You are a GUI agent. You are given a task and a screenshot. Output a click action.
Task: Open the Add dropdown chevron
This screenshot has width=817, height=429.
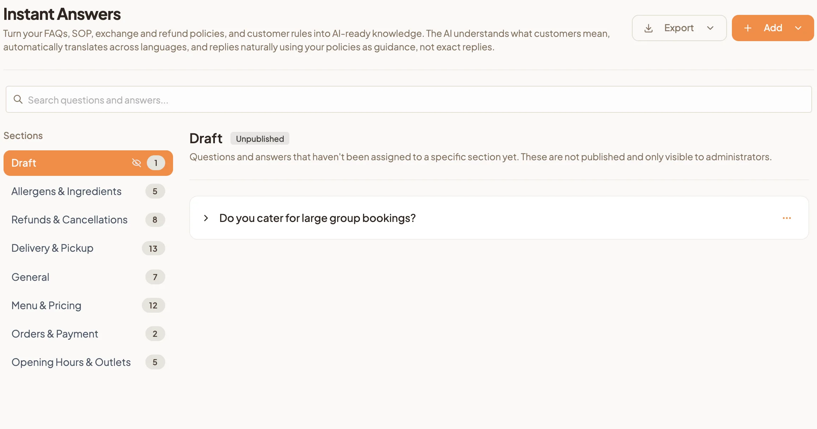coord(798,28)
